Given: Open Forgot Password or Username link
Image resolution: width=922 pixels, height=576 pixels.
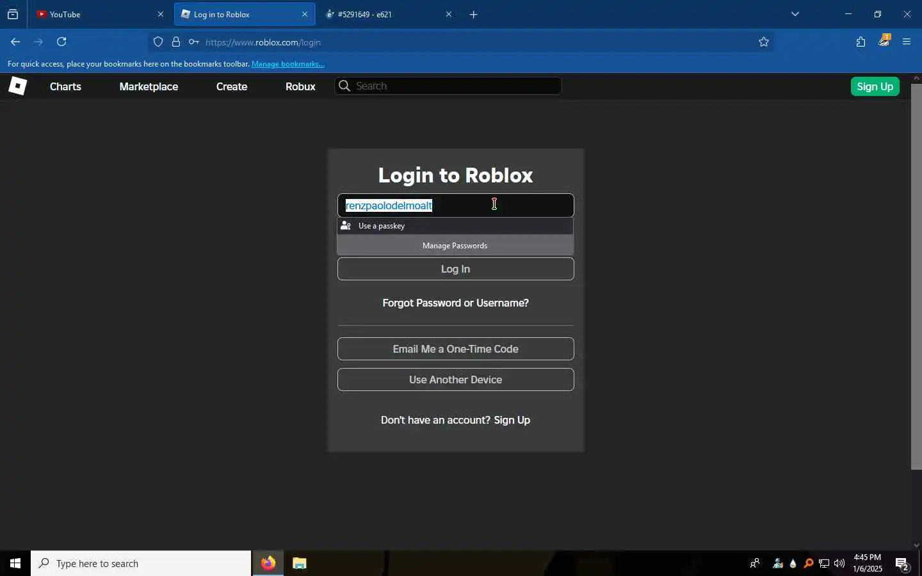Looking at the screenshot, I should point(455,303).
